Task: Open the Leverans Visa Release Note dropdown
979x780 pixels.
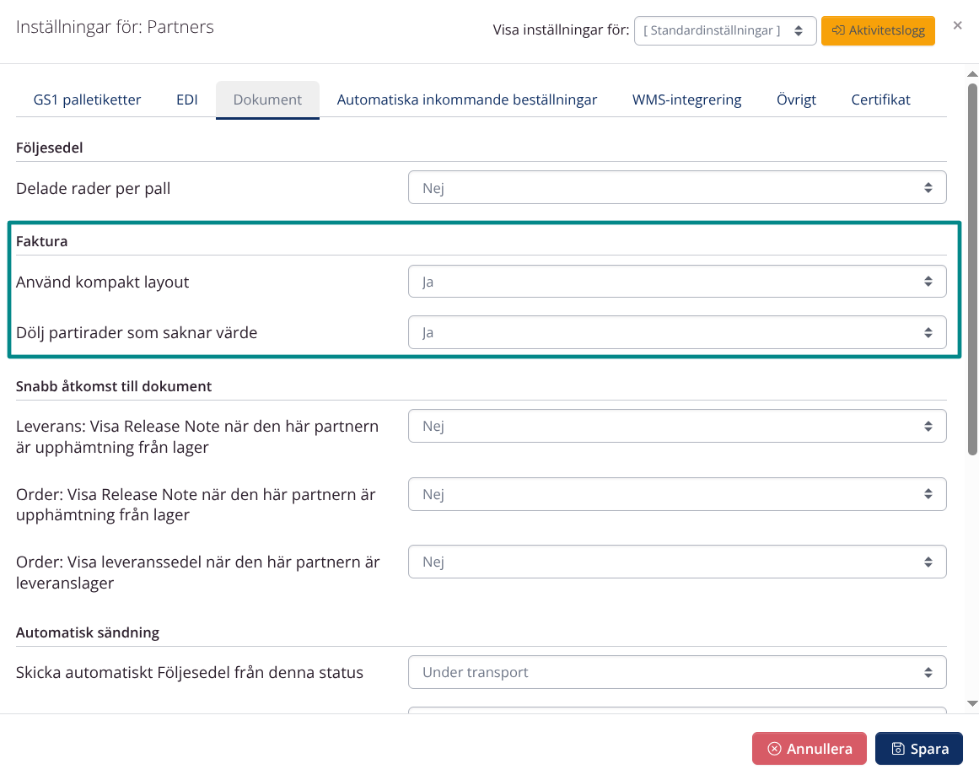Action: [x=676, y=426]
